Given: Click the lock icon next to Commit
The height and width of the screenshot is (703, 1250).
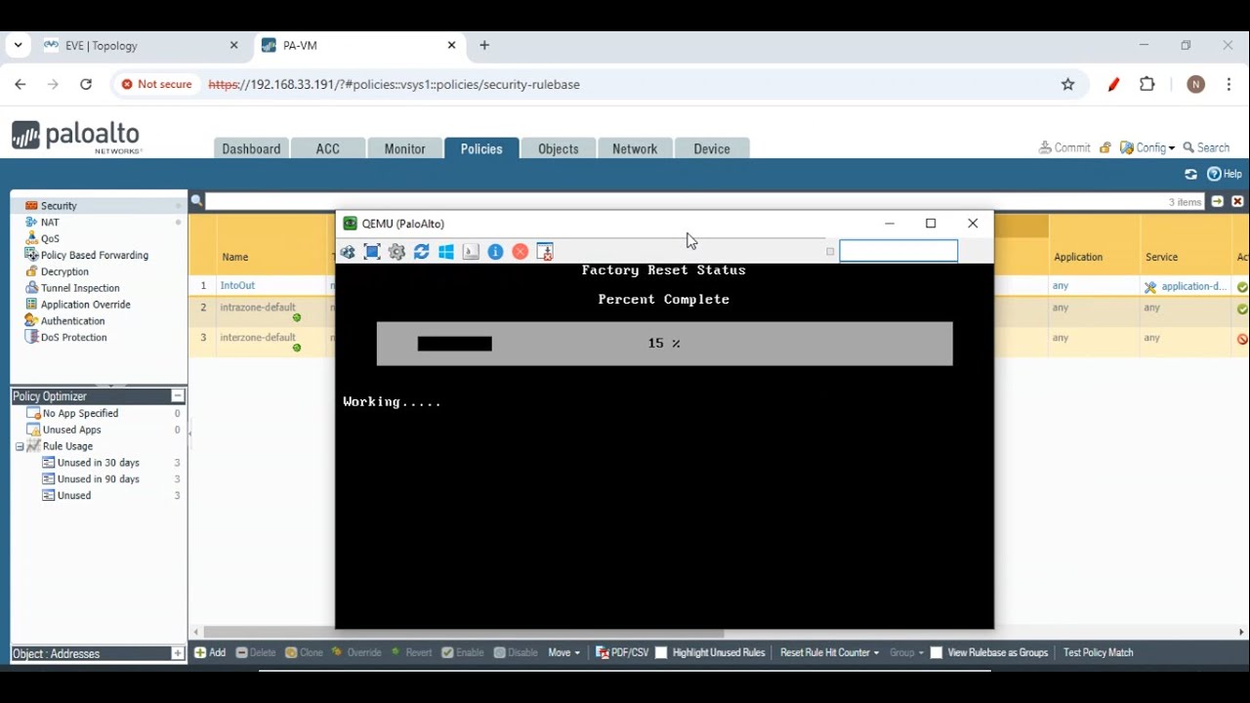Looking at the screenshot, I should point(1105,148).
